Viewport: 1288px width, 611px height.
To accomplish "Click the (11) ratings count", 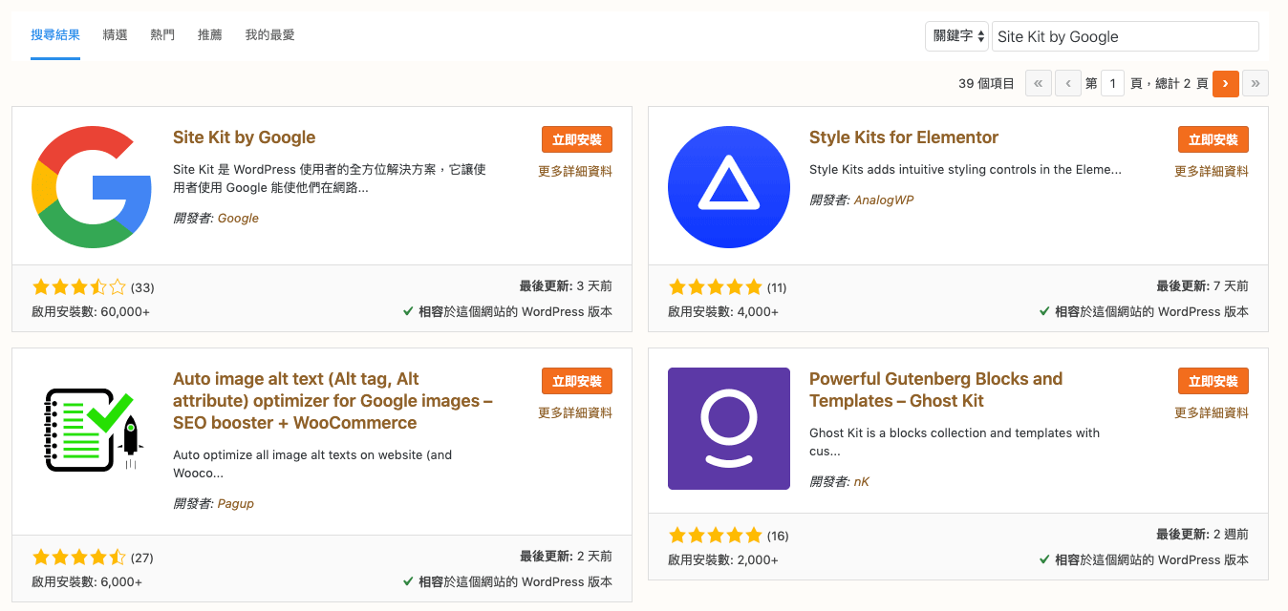I will [x=777, y=287].
